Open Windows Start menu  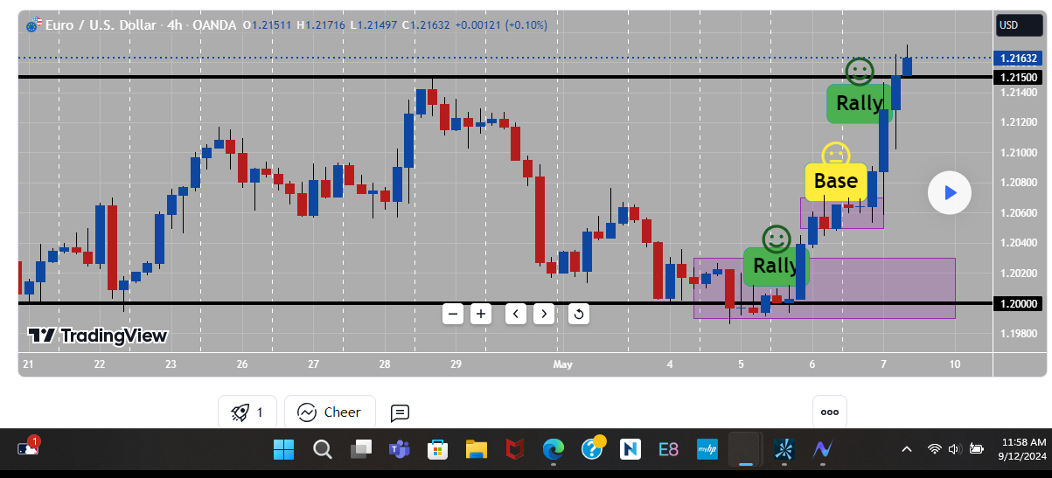[283, 449]
